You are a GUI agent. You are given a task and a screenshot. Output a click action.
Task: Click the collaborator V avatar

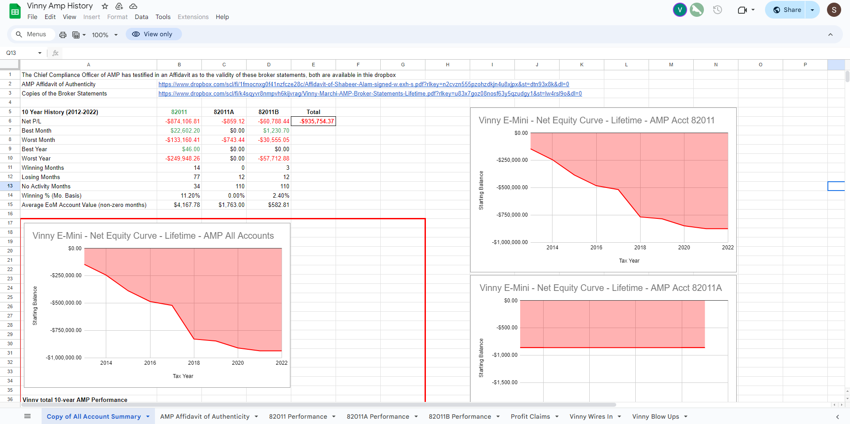coord(680,10)
